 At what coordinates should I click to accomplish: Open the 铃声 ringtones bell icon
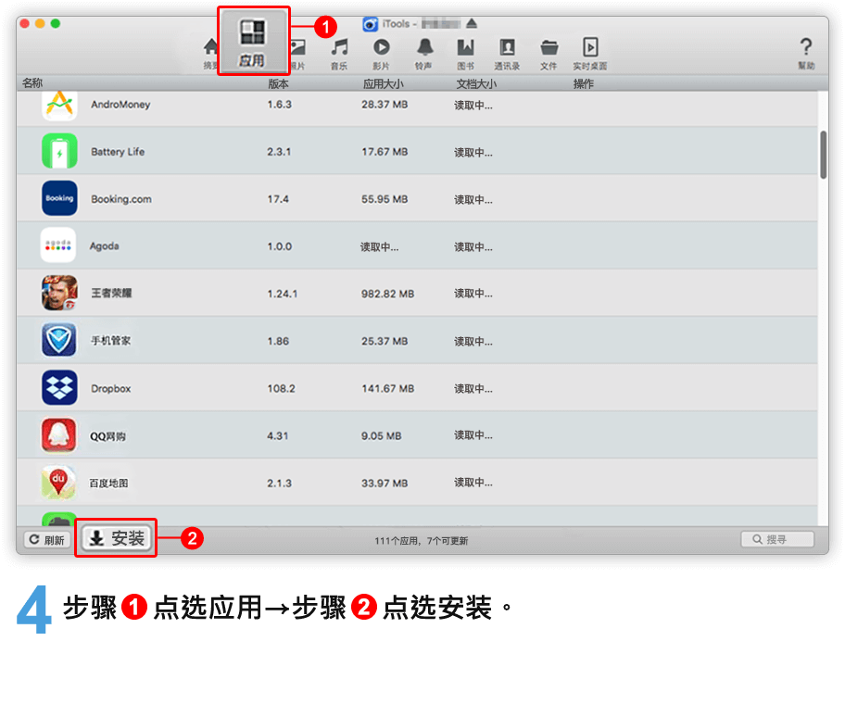[423, 52]
